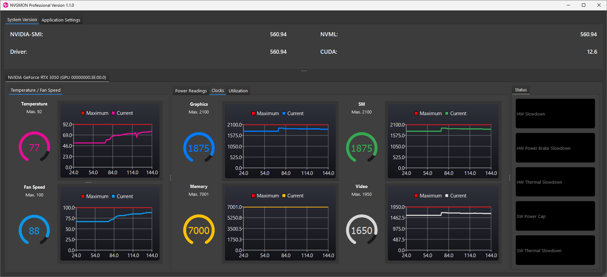Screen dimensions: 607x277
Task: Click splitter handle between clocks and status panels
Action: pyautogui.click(x=509, y=178)
